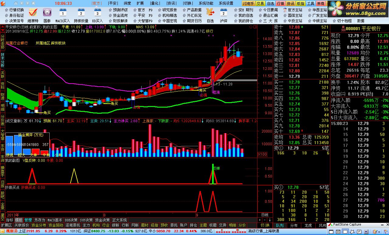
Task: Open the 官方 menu
Action: [96, 3]
